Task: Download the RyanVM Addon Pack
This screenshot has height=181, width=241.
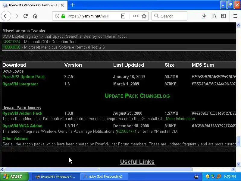Action: [22, 113]
